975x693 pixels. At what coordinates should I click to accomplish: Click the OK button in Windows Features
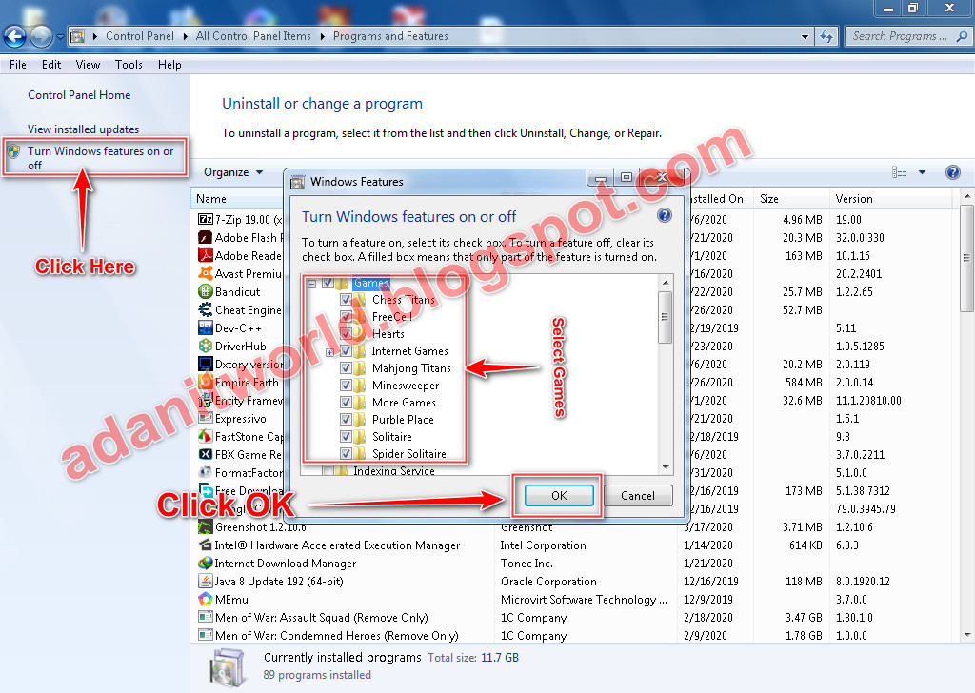557,495
